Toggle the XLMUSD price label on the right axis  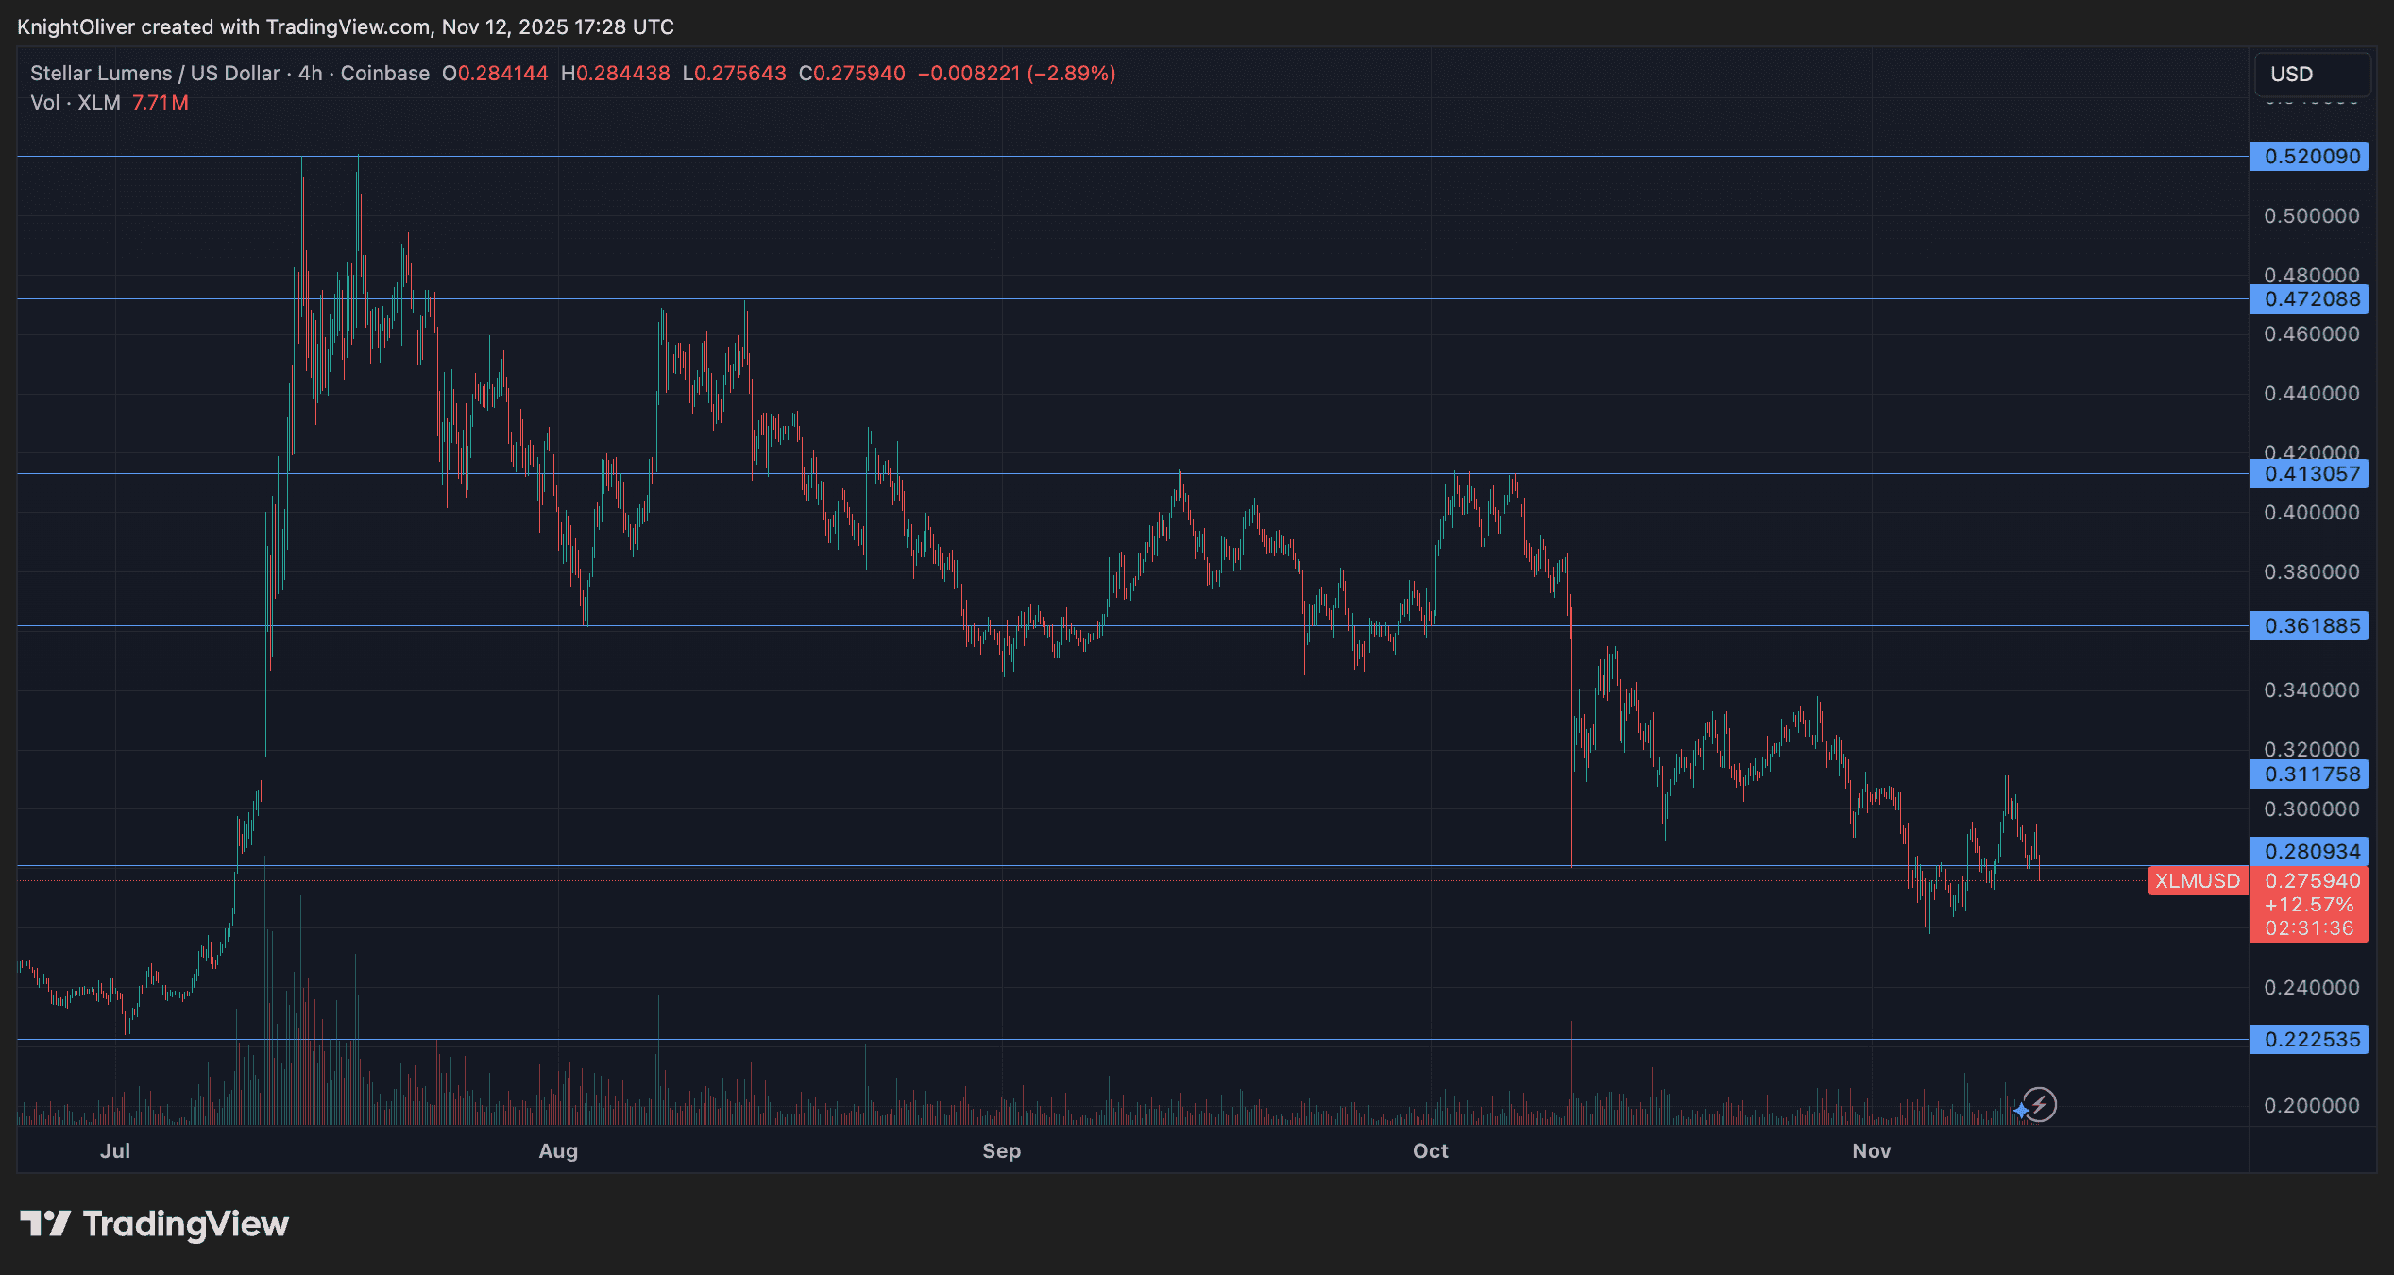tap(2197, 881)
